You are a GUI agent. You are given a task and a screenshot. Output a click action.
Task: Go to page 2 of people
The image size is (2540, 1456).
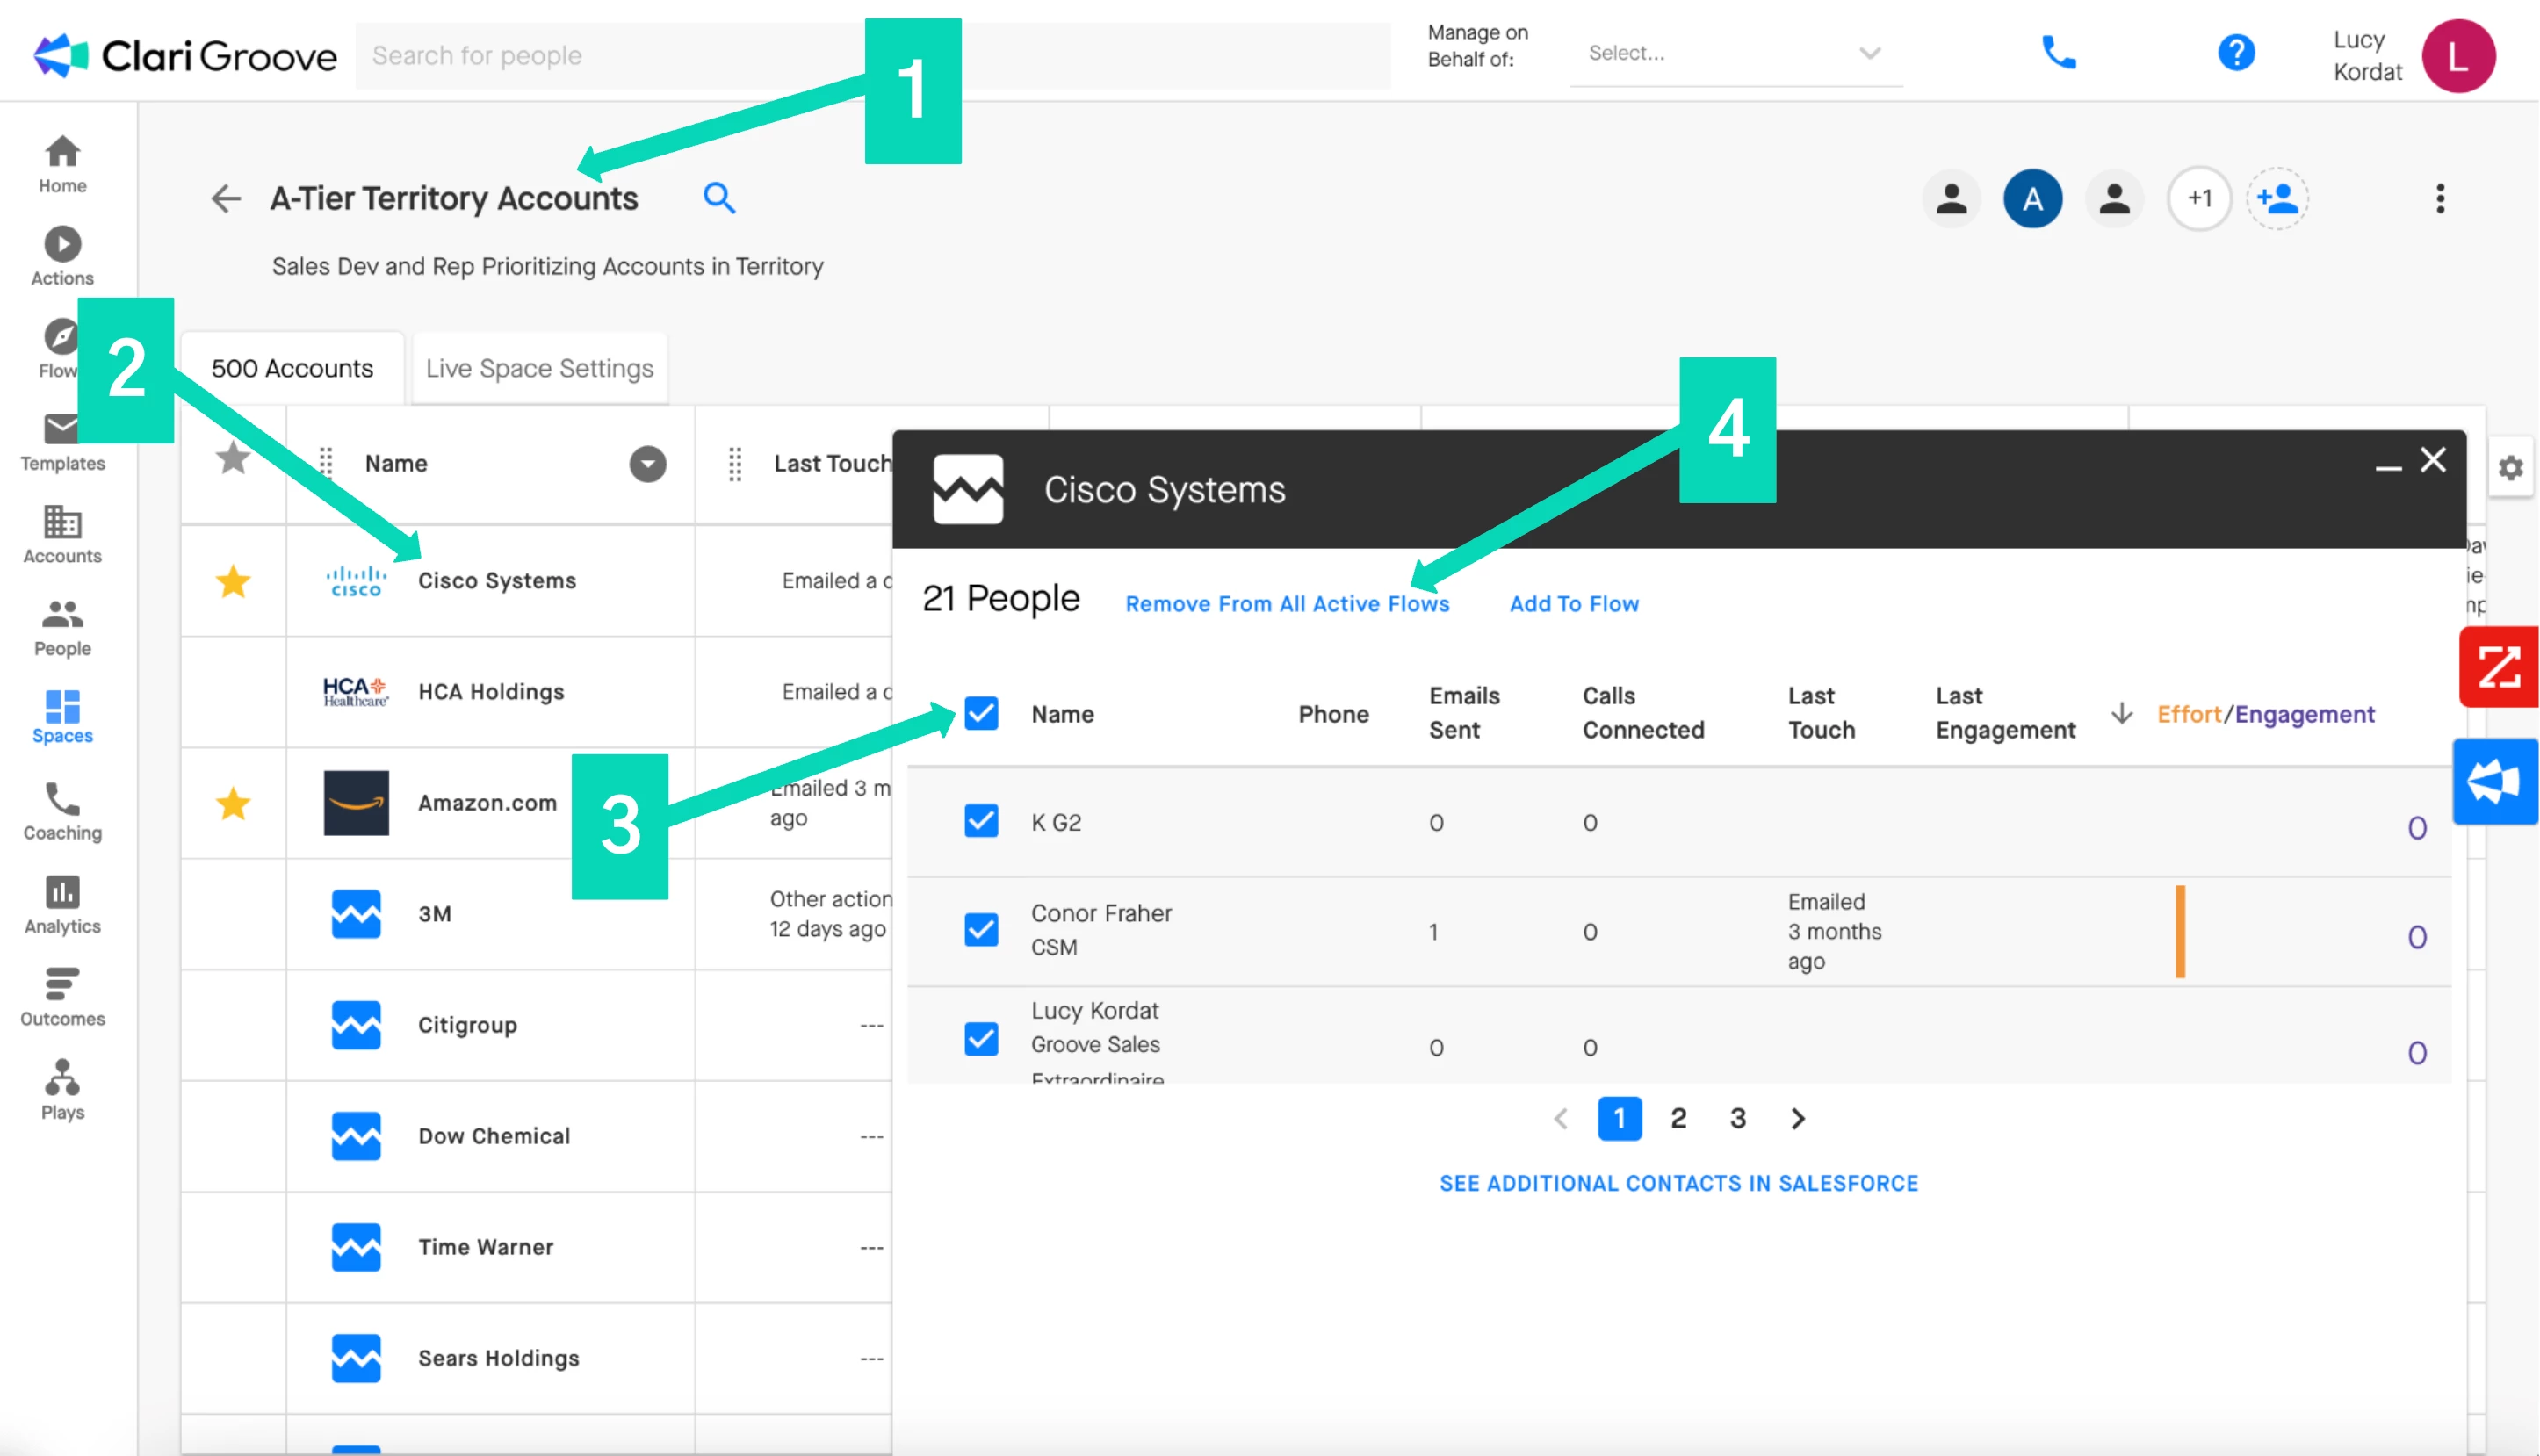(x=1678, y=1118)
